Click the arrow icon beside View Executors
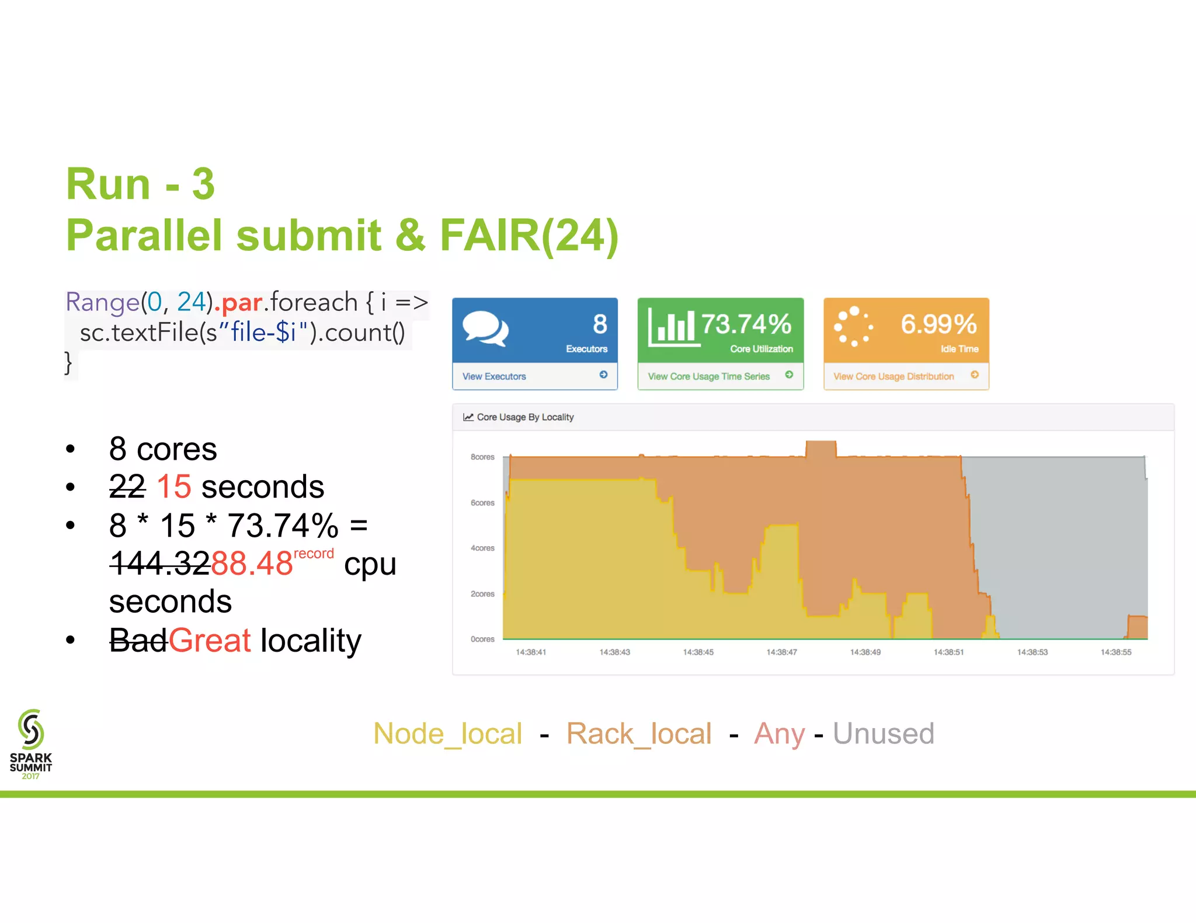Viewport: 1196px width, 923px height. (x=603, y=375)
